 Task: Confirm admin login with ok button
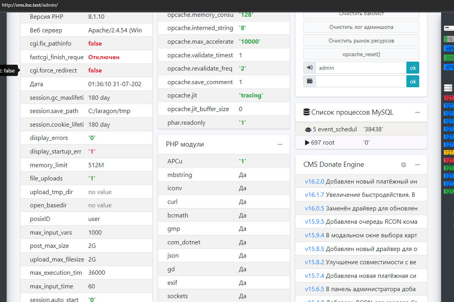(413, 68)
